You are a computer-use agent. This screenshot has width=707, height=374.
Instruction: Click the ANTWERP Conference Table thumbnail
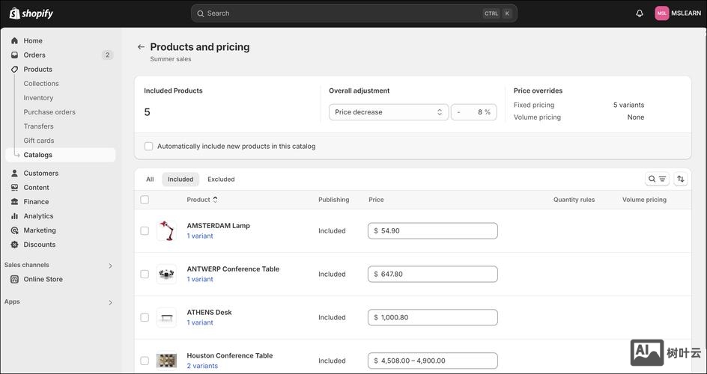[166, 275]
